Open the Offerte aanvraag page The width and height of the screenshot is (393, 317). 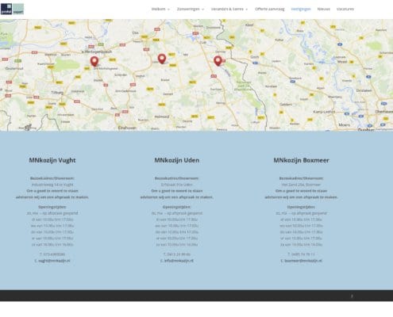click(269, 9)
